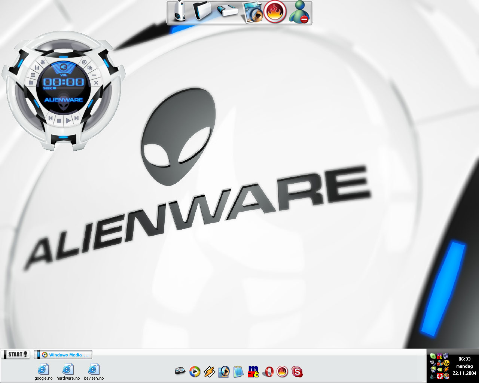Image resolution: width=479 pixels, height=383 pixels.
Task: Open the itavisen.no shortcut
Action: coord(94,372)
